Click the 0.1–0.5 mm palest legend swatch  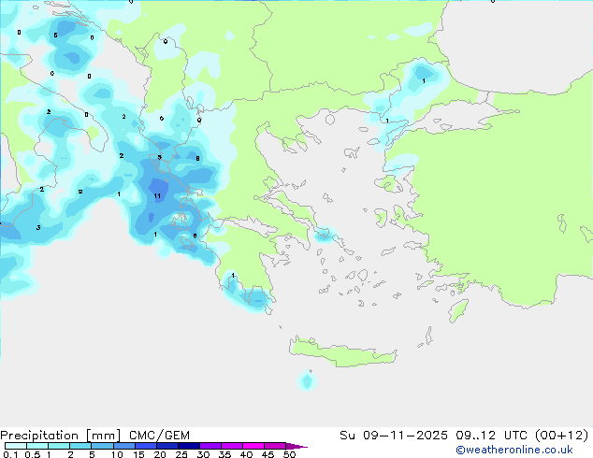[16, 446]
